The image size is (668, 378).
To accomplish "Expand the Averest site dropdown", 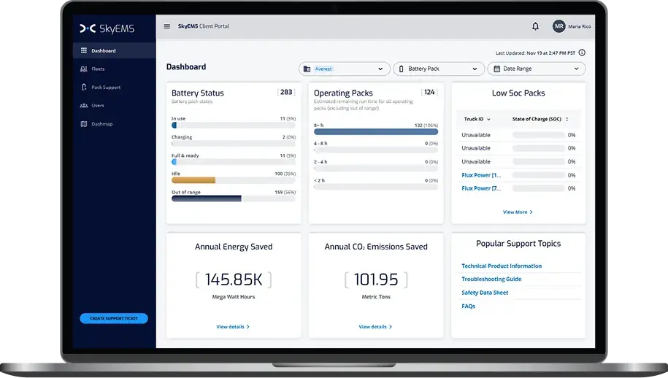I will click(345, 69).
